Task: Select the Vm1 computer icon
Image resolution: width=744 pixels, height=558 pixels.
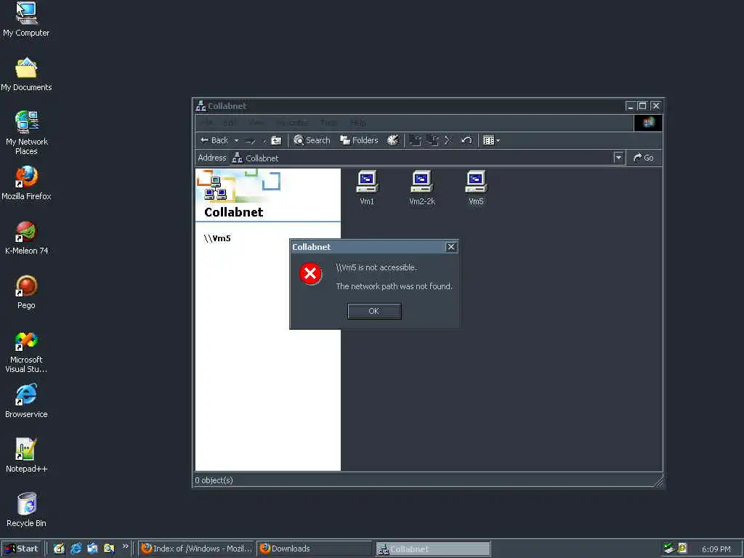Action: 367,188
